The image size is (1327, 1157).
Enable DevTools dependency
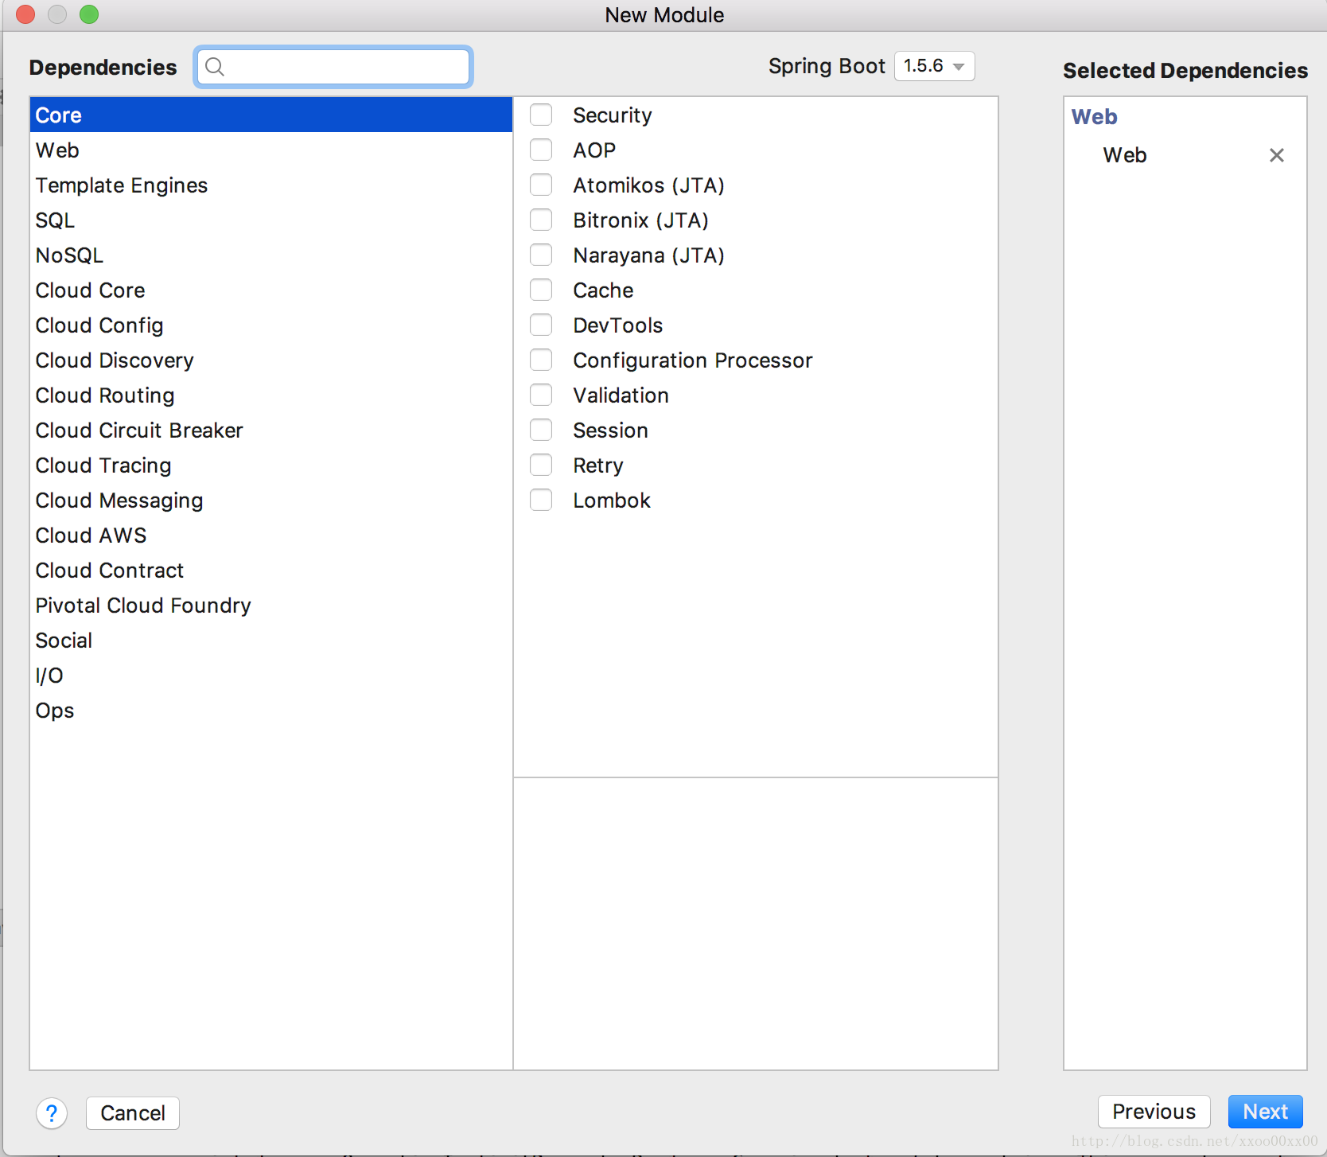541,325
